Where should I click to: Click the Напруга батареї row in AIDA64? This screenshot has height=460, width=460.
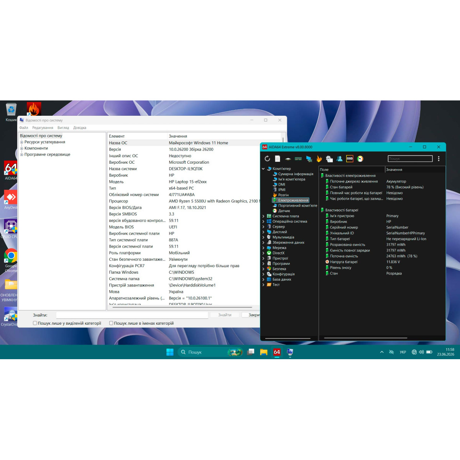click(x=382, y=262)
